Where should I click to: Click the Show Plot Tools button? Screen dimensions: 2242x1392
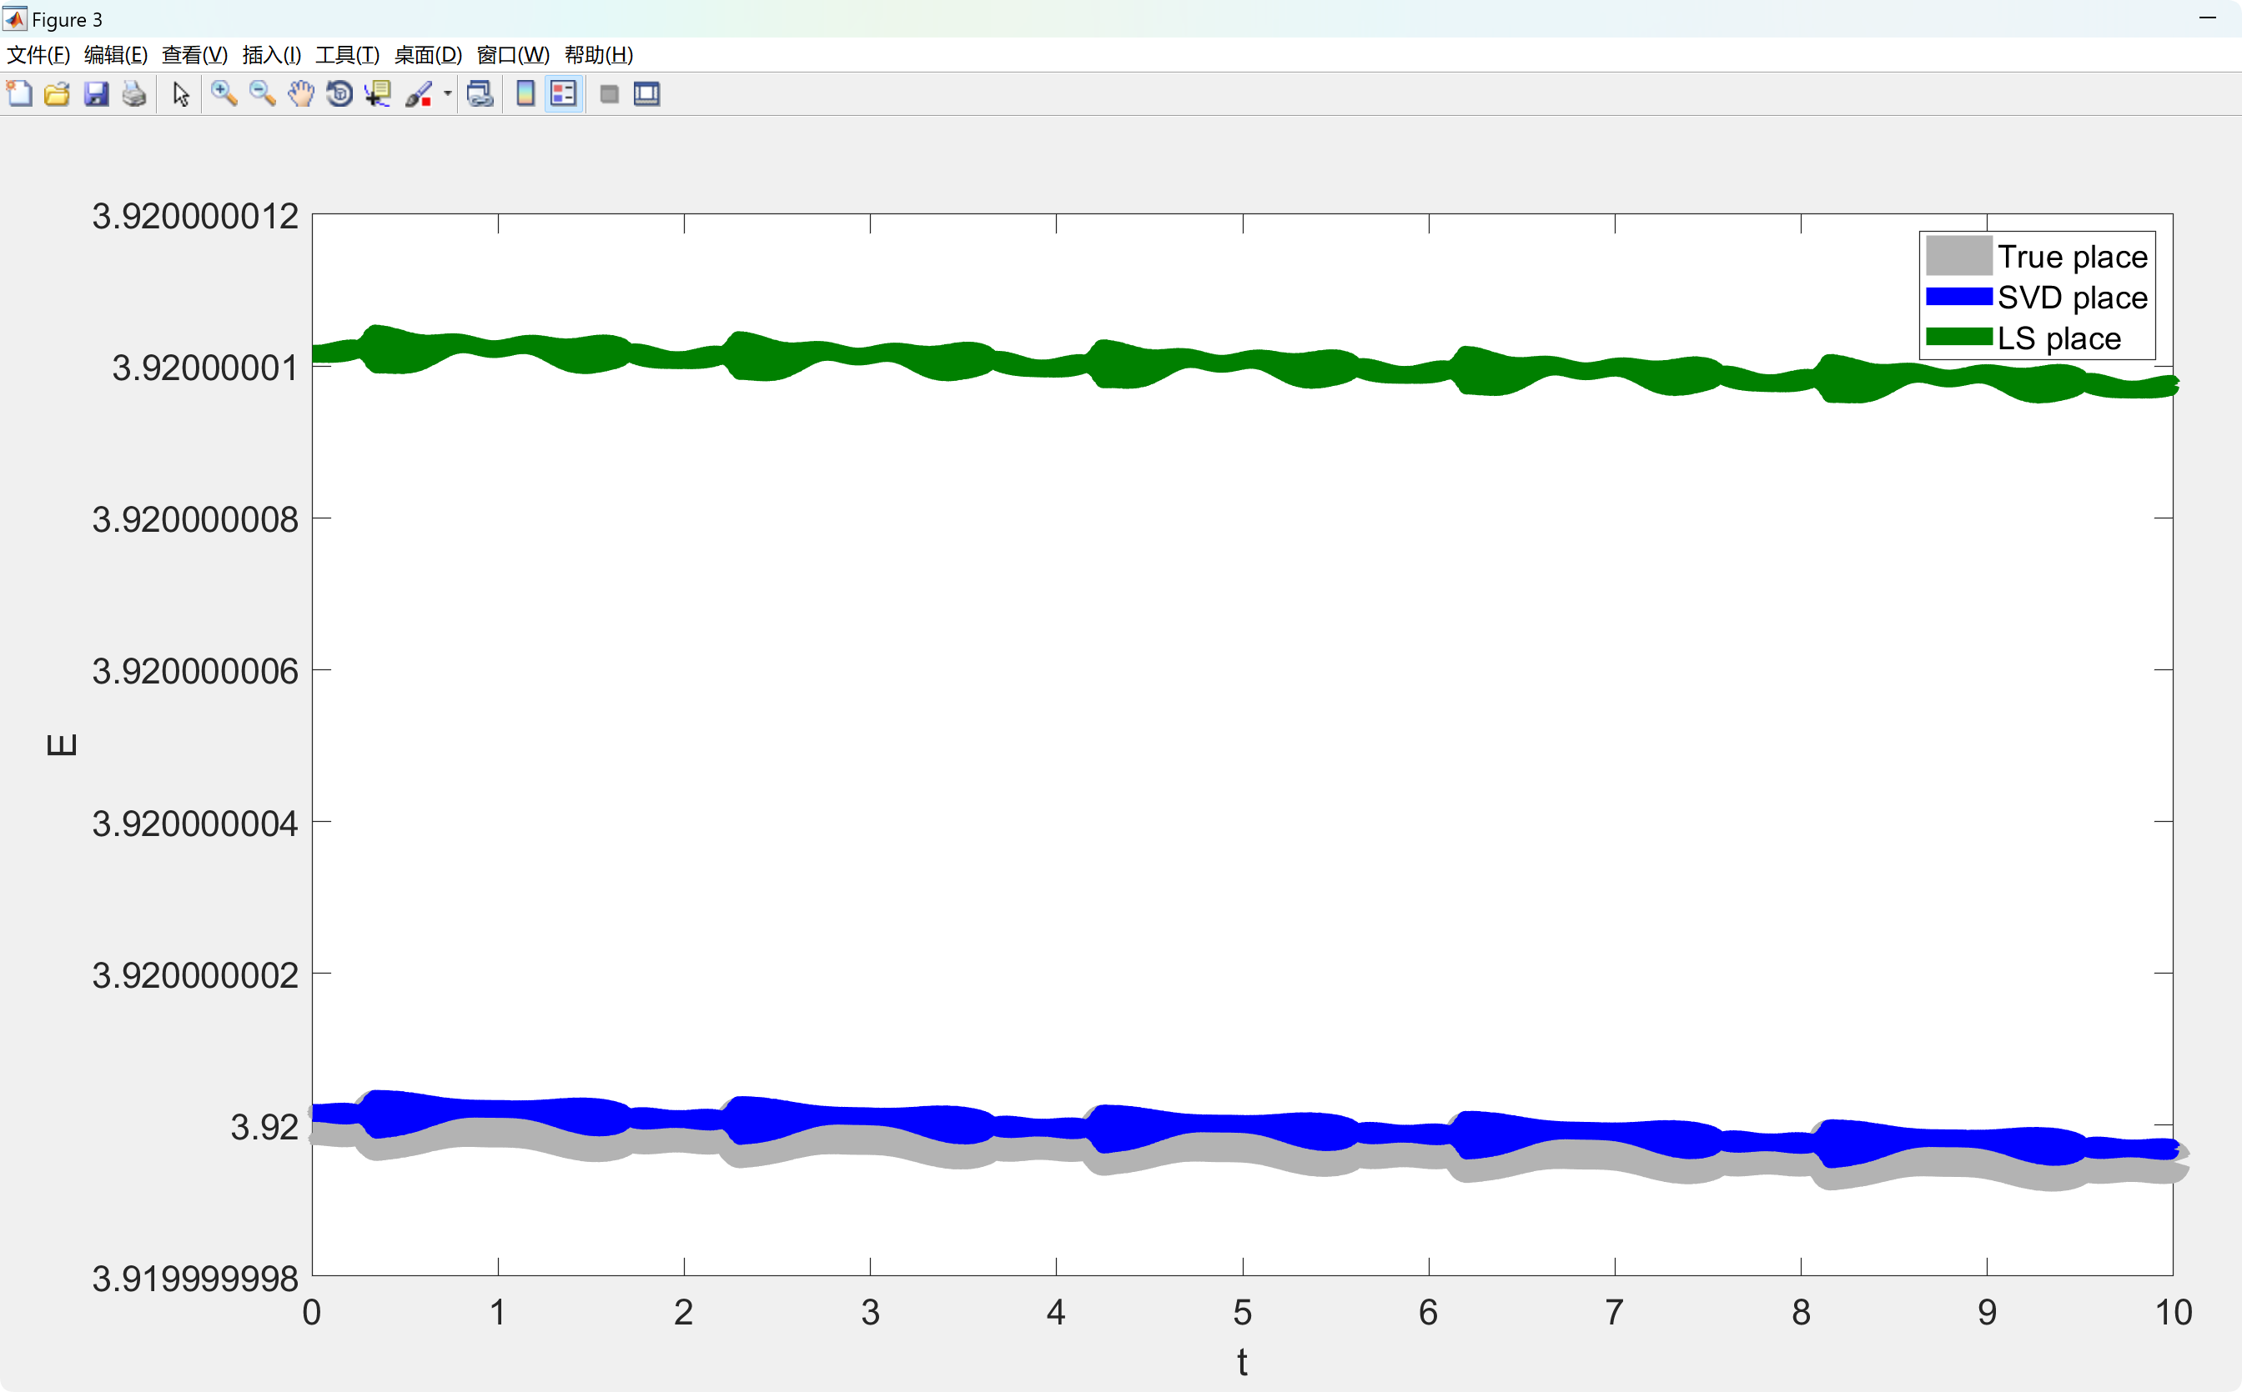[646, 94]
